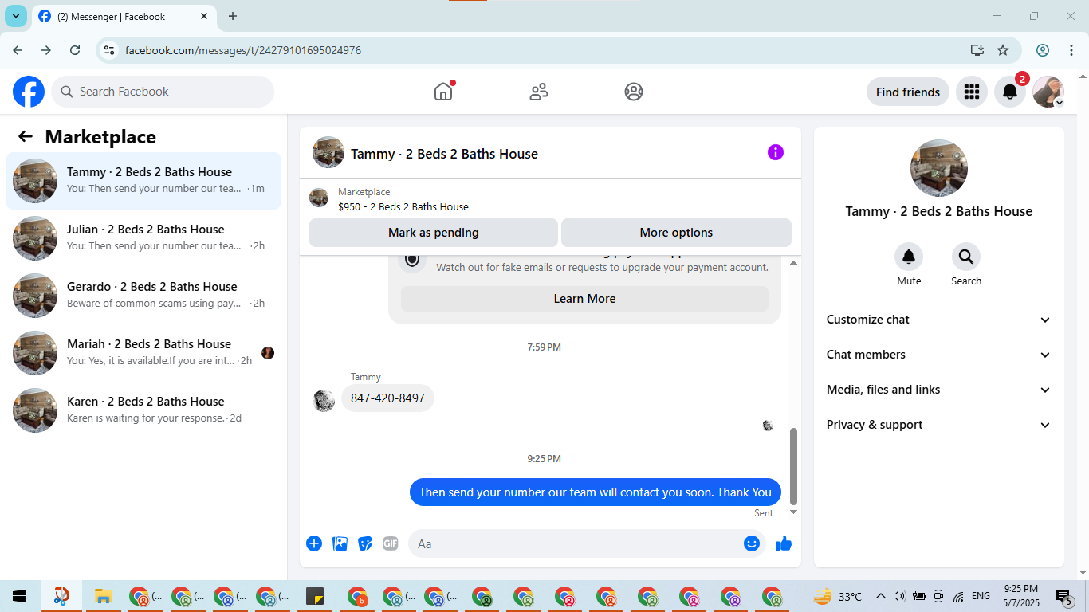Viewport: 1089px width, 612px height.
Task: Open Sticky Notes taskbar icon
Action: pyautogui.click(x=315, y=596)
